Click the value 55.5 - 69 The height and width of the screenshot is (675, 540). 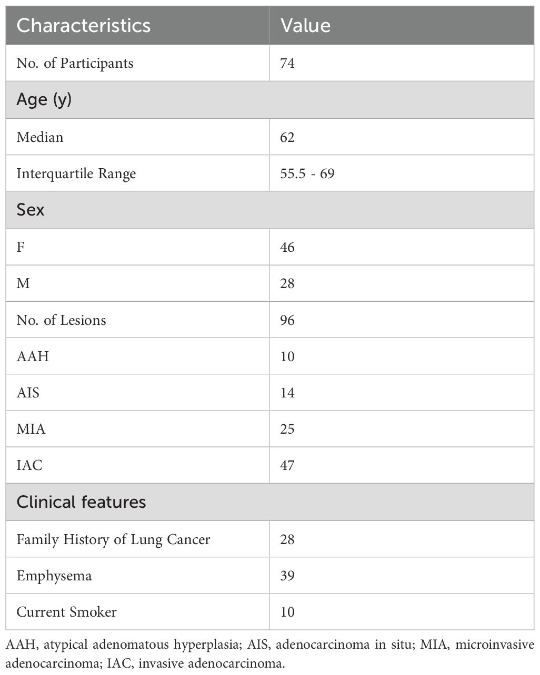pyautogui.click(x=307, y=173)
